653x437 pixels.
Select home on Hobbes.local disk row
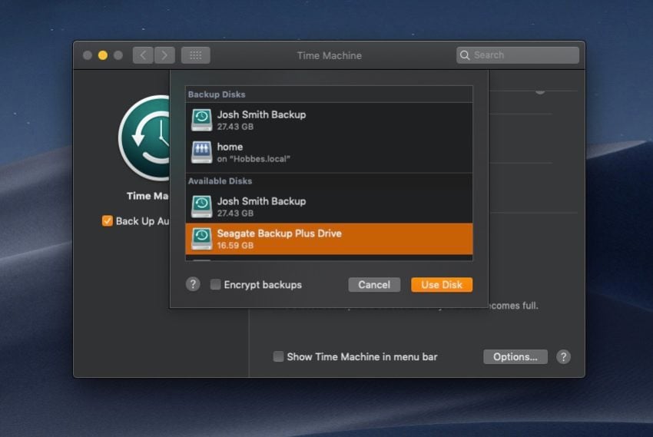coord(329,152)
